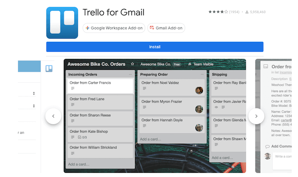Click the Write a comment input field

click(282, 161)
